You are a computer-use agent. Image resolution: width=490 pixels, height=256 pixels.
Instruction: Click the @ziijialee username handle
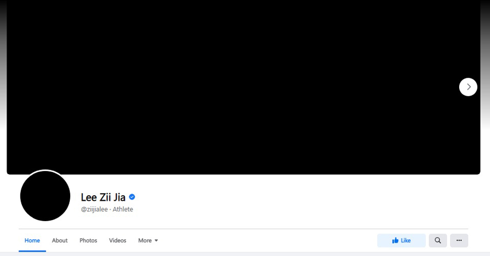pyautogui.click(x=94, y=209)
